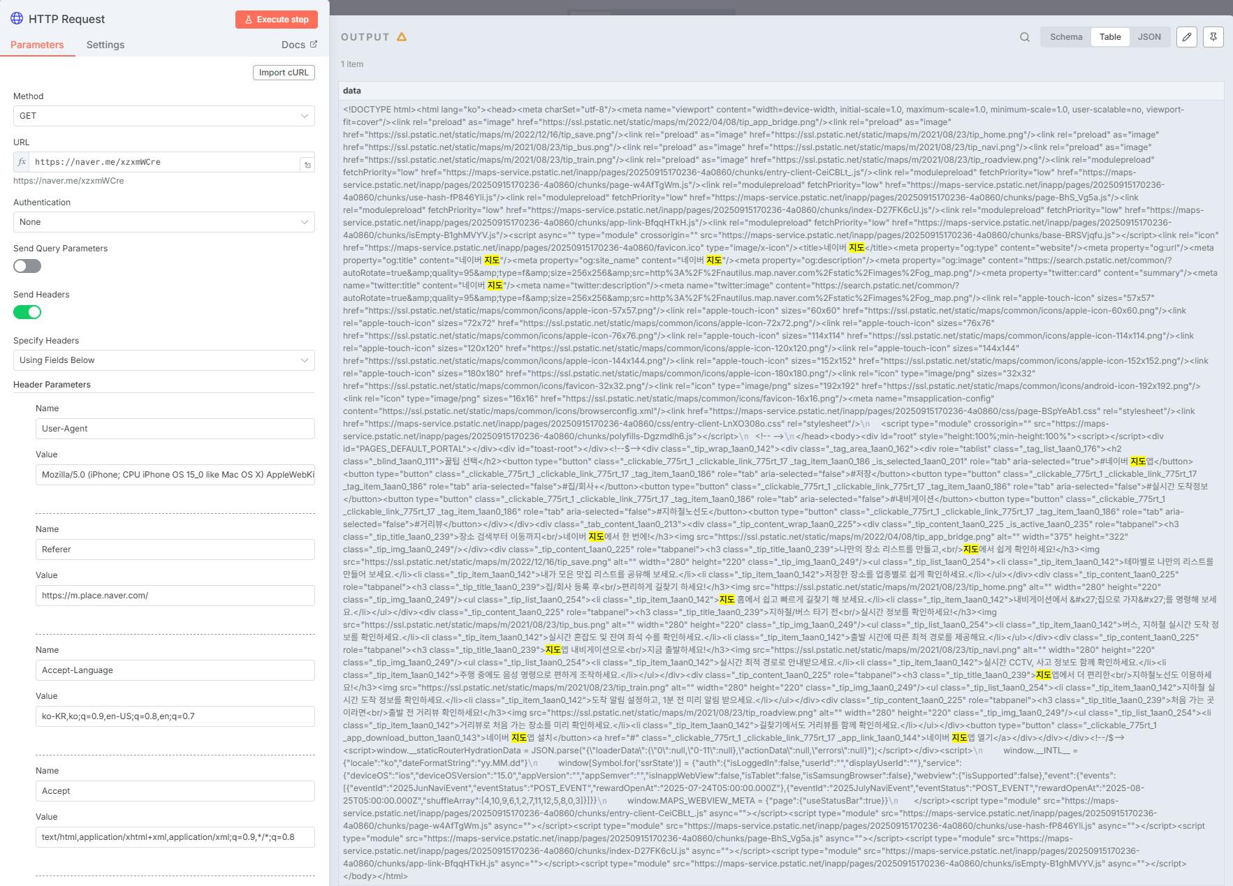Click the Header Parameters section label
The width and height of the screenshot is (1233, 886).
[52, 385]
